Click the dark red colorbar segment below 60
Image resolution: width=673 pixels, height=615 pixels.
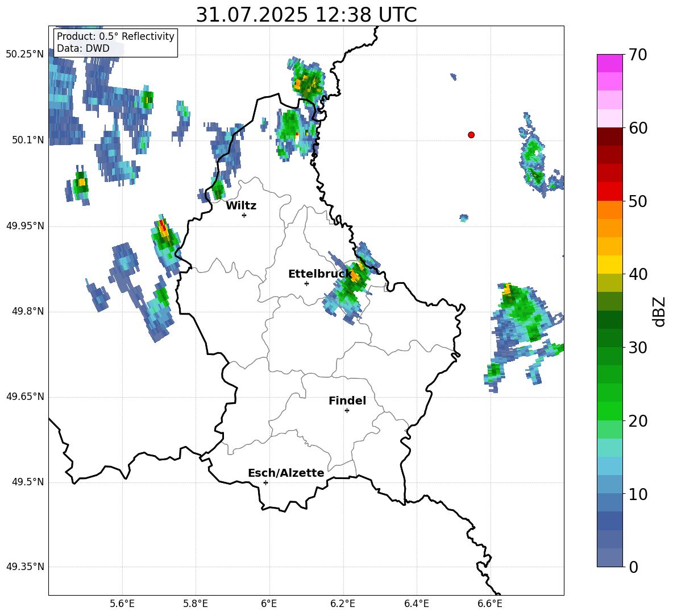(x=609, y=137)
